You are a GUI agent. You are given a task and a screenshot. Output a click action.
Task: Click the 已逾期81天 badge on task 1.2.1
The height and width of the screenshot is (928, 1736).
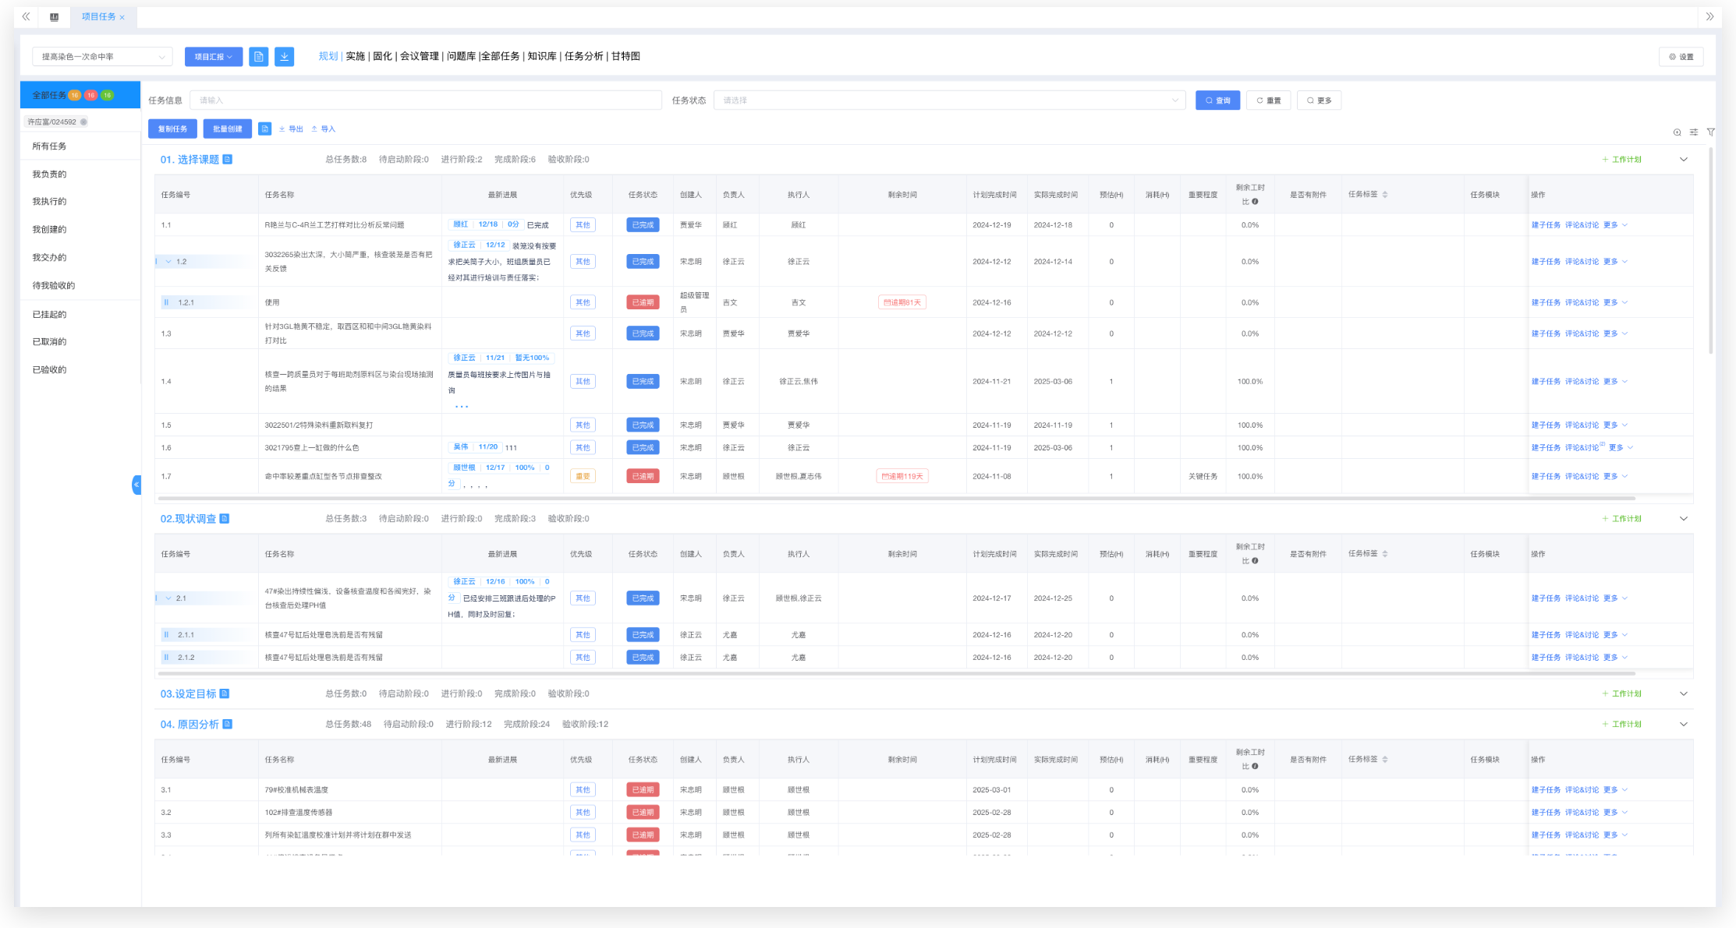(x=902, y=302)
